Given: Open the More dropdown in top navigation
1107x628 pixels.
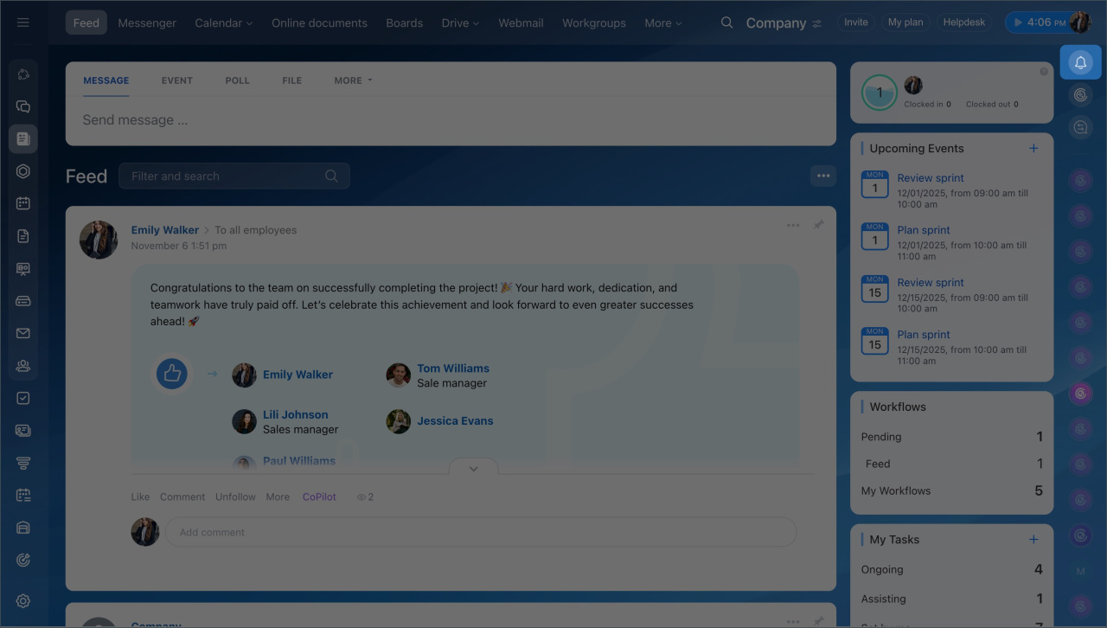Looking at the screenshot, I should point(662,22).
